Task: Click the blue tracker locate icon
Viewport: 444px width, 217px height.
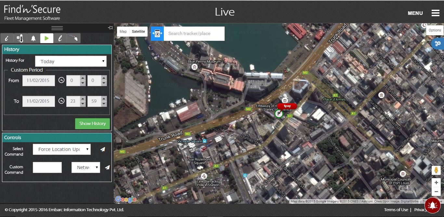Action: pyautogui.click(x=157, y=33)
